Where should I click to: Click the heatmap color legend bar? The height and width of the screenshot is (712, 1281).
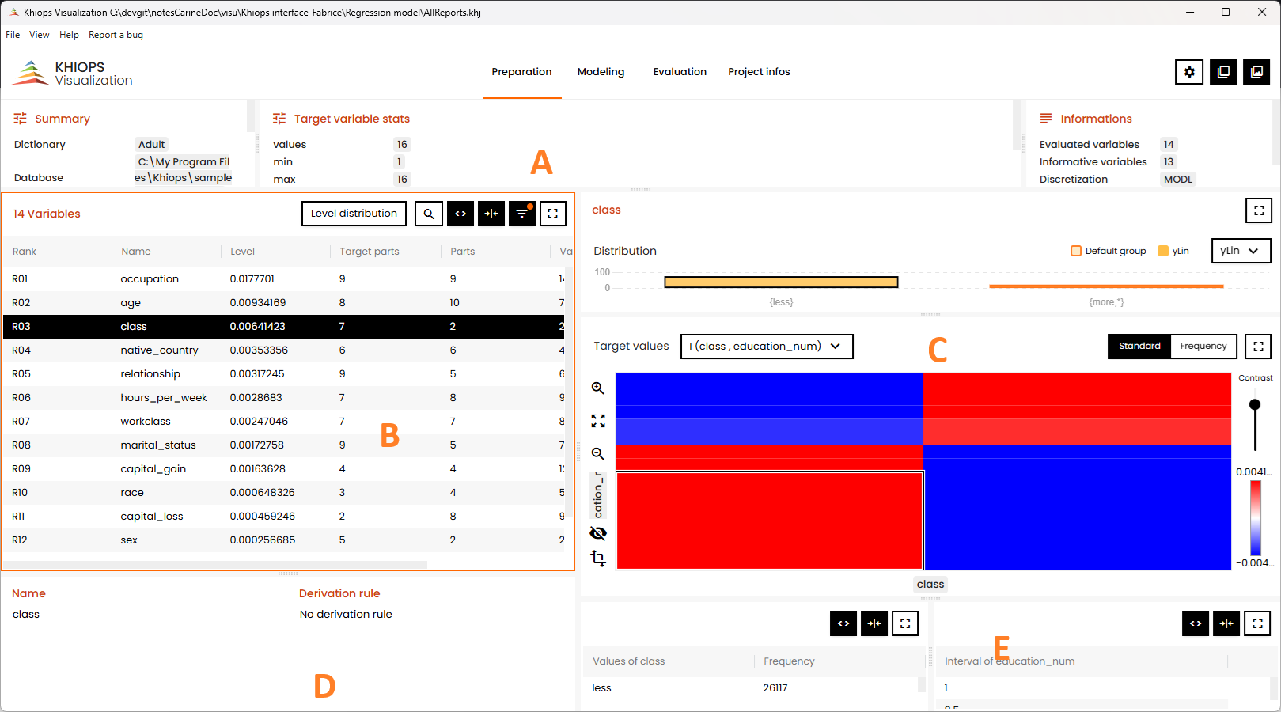coord(1256,518)
